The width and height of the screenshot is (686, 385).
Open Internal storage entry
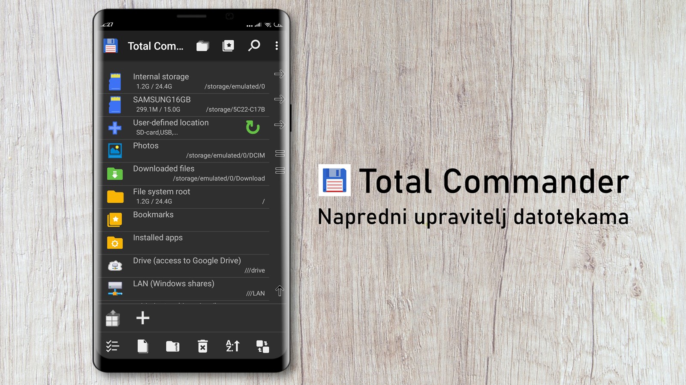tap(184, 81)
